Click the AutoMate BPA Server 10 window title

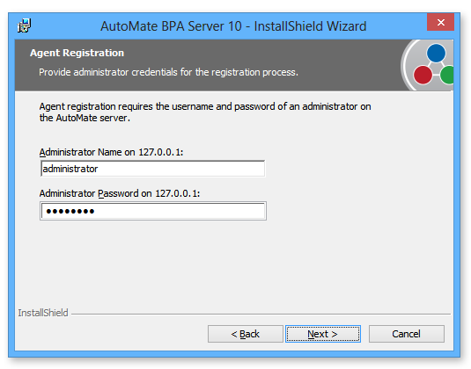(x=233, y=26)
